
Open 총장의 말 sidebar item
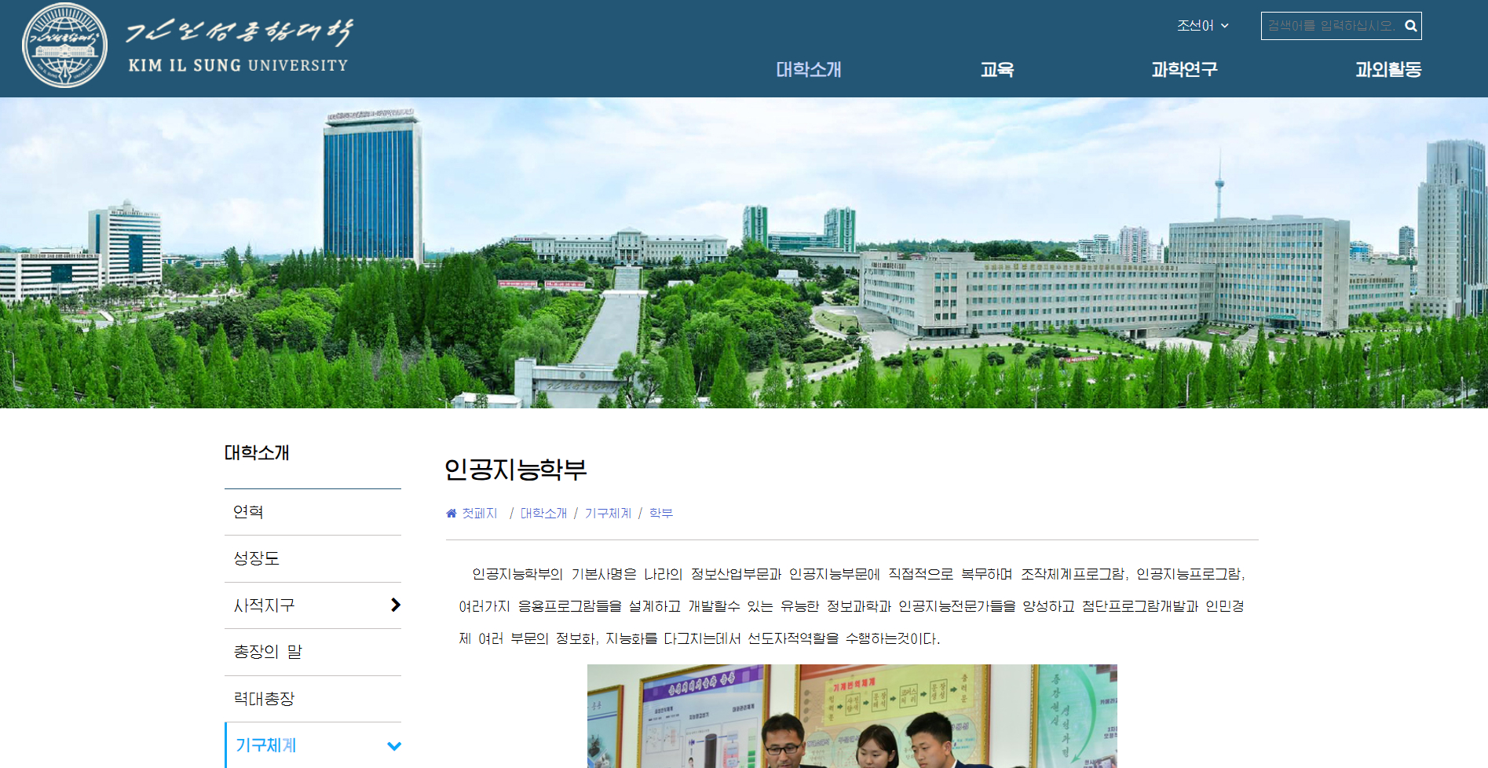coord(267,652)
